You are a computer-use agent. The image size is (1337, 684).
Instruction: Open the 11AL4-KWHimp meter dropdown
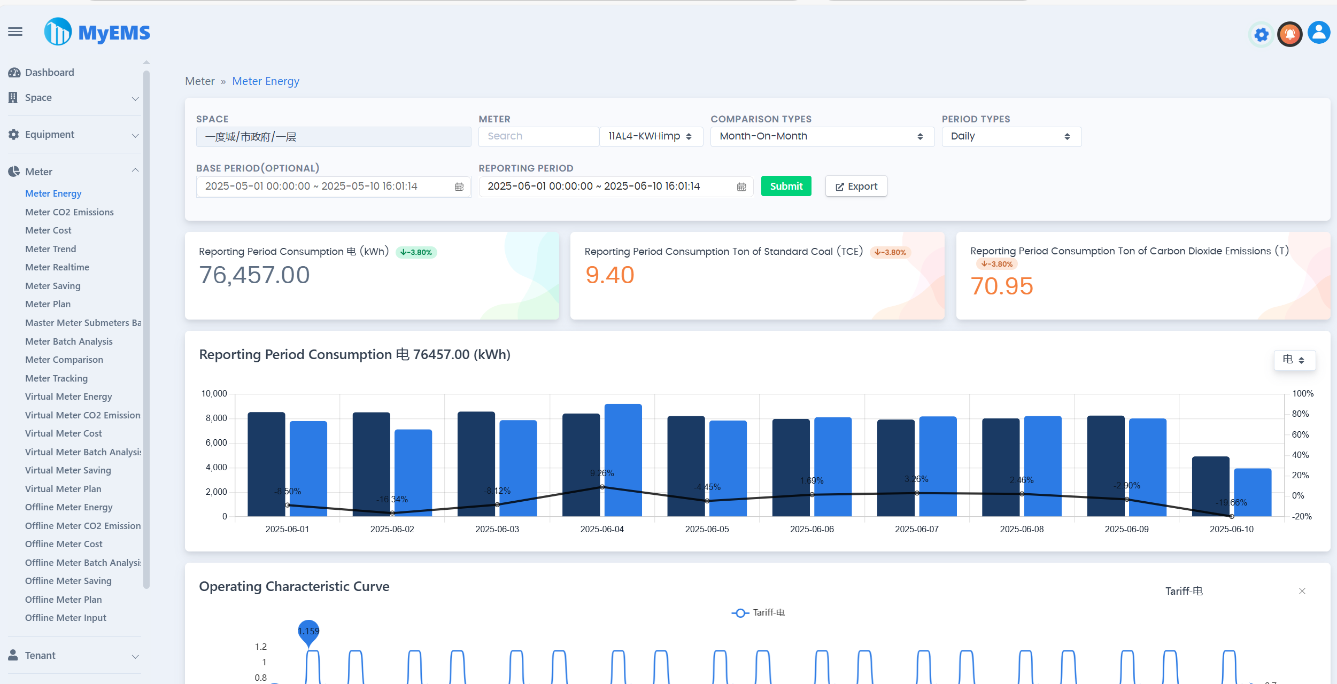[650, 136]
